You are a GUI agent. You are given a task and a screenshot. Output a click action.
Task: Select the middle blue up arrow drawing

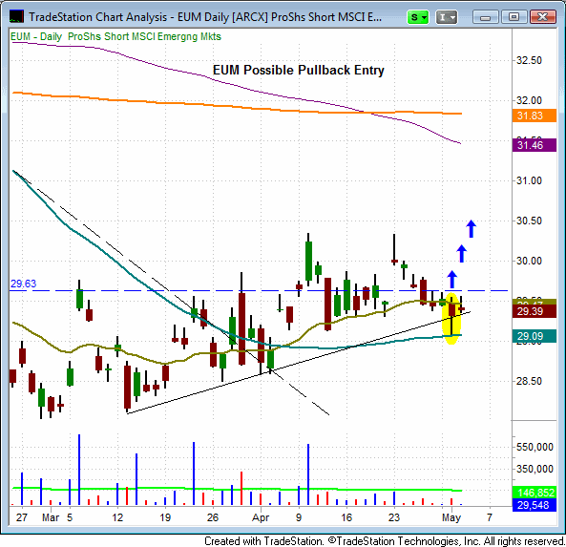[461, 254]
